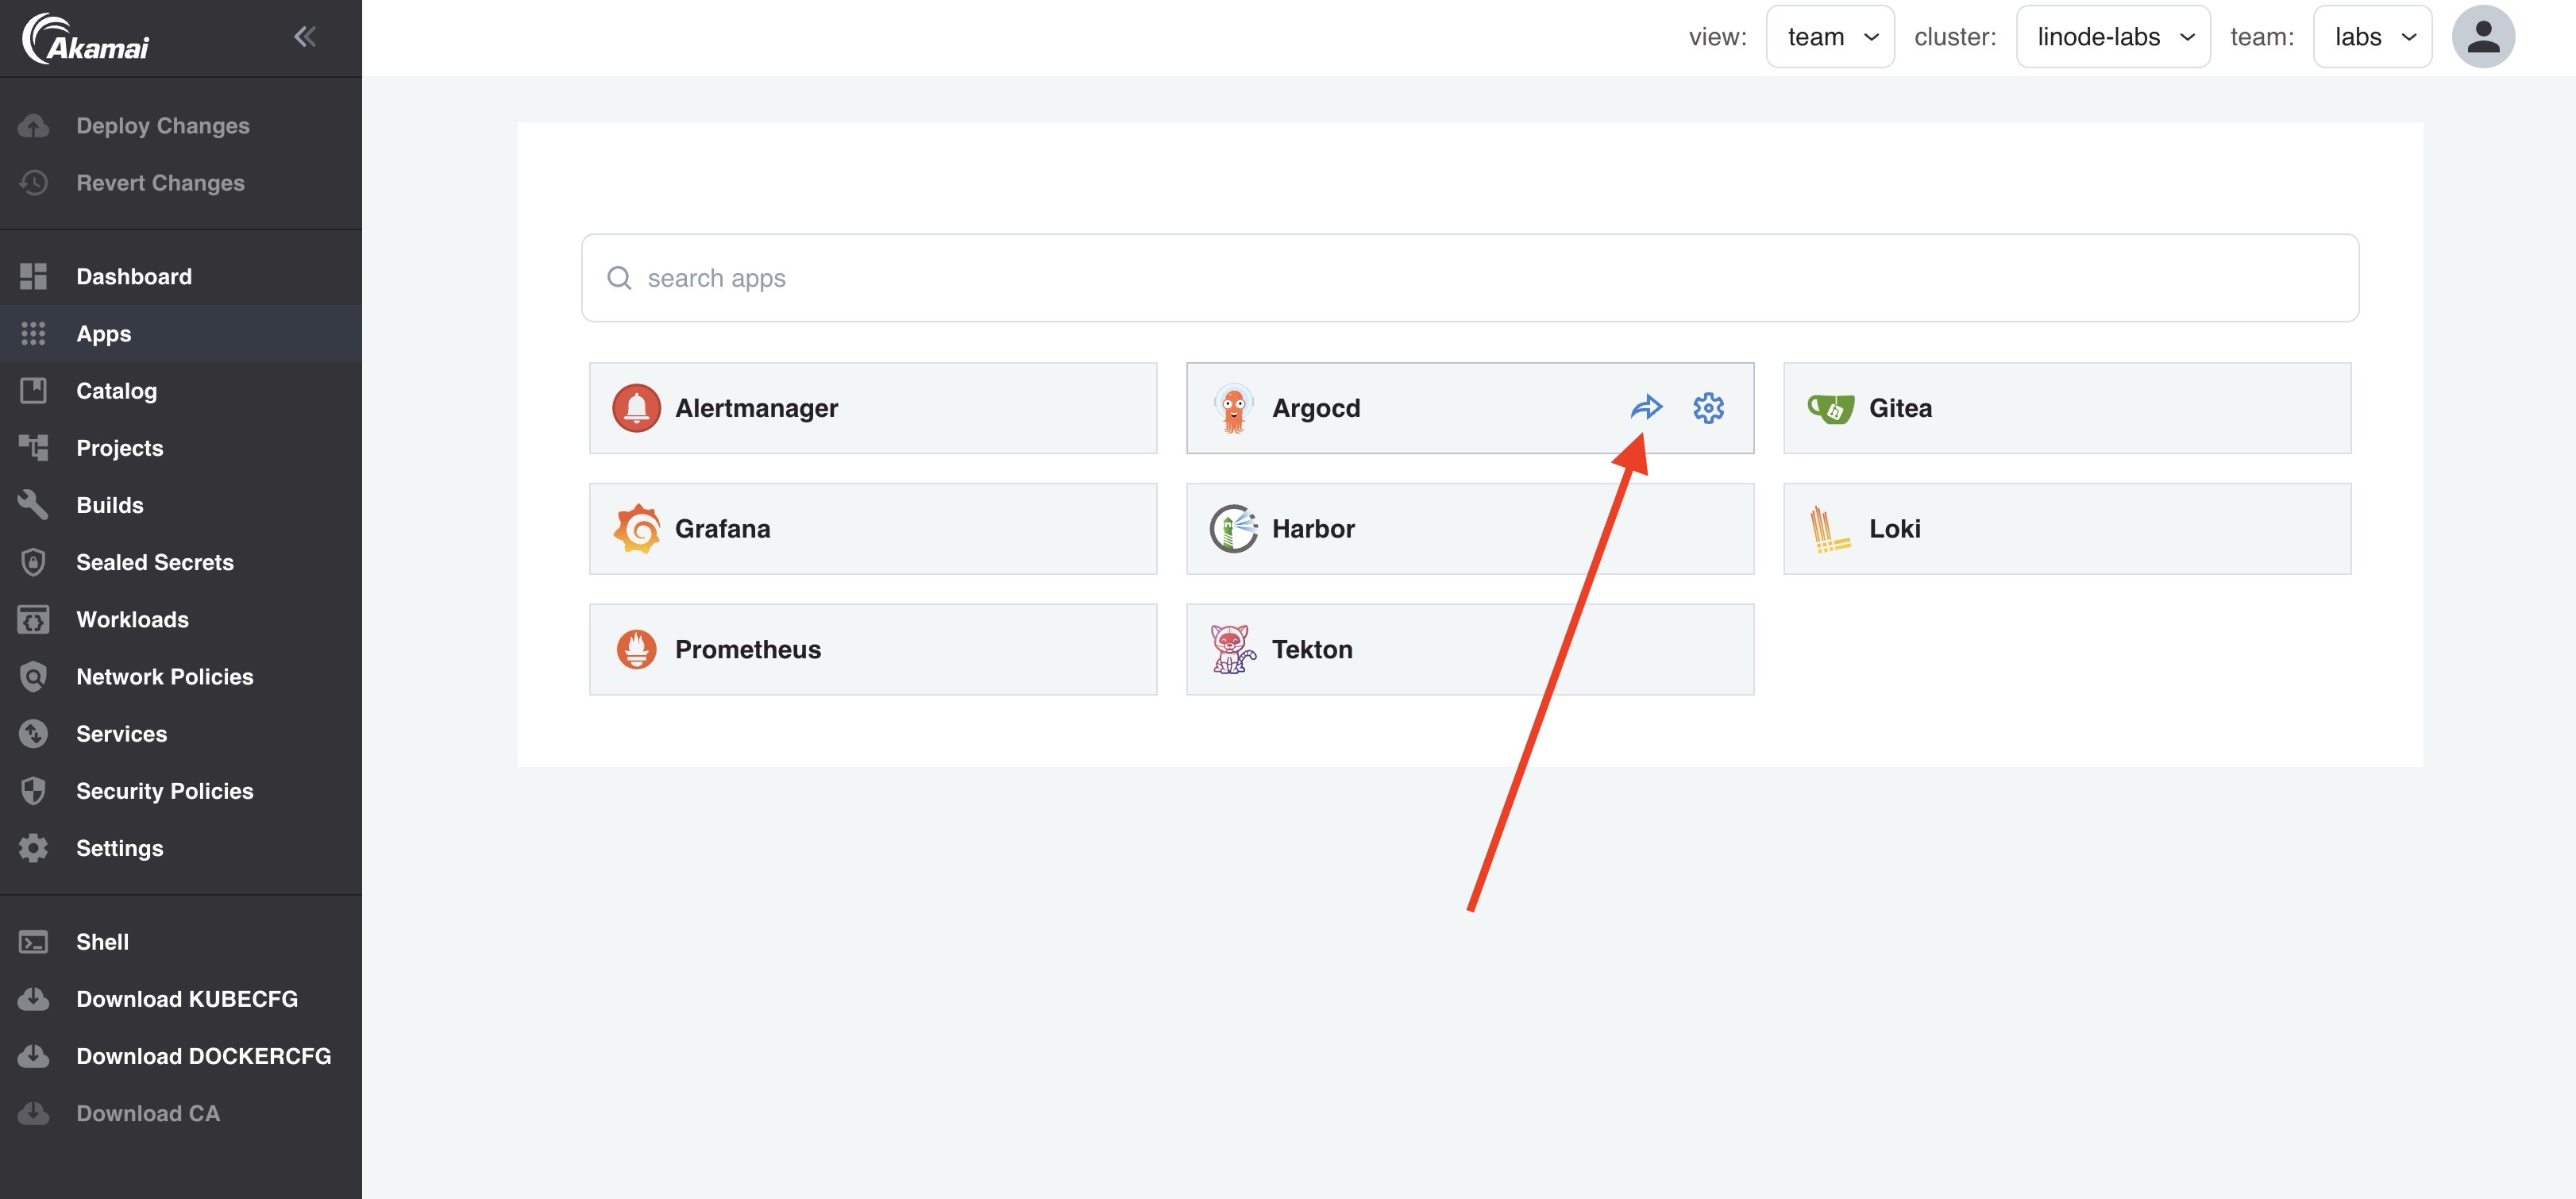Click the Download CA link text
This screenshot has height=1199, width=2576.
coord(148,1113)
